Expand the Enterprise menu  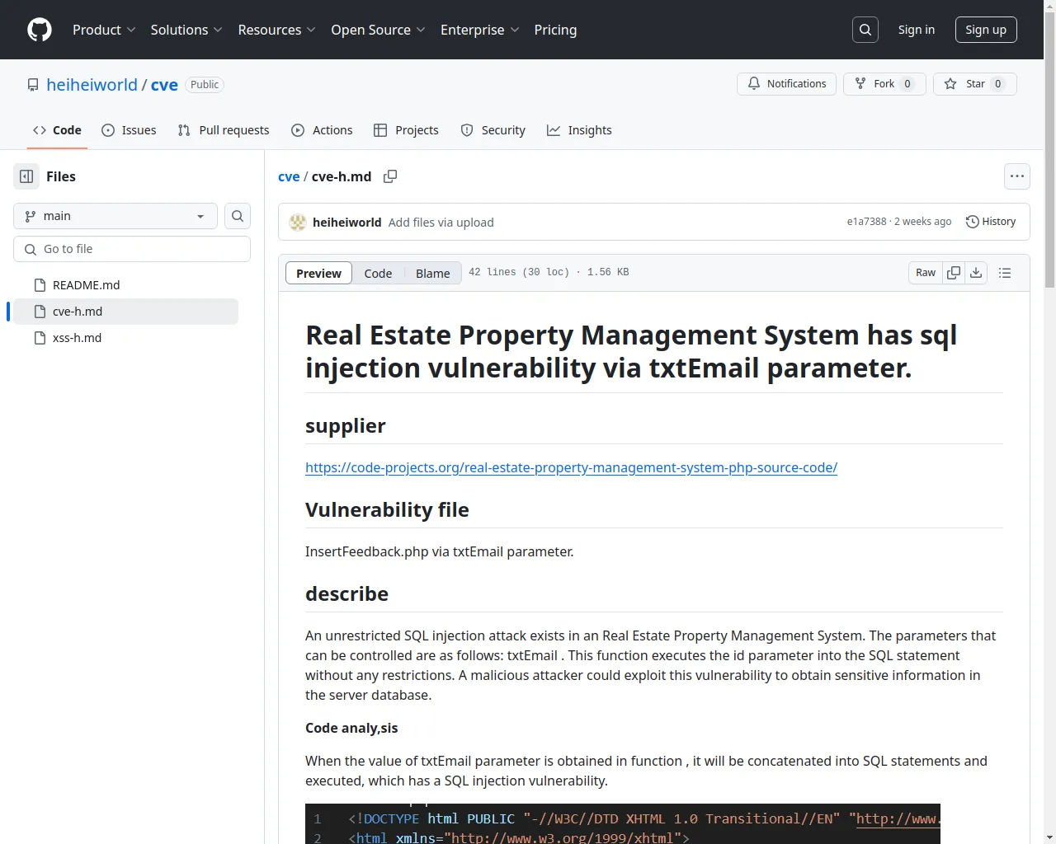click(x=479, y=30)
